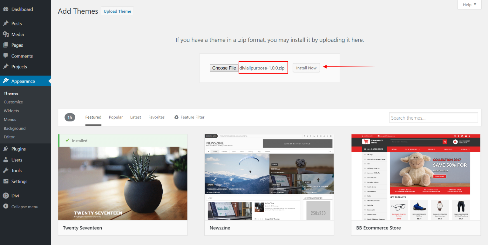Click the Twenty Seventeen theme name
Screen dimensions: 488x245
(x=82, y=228)
